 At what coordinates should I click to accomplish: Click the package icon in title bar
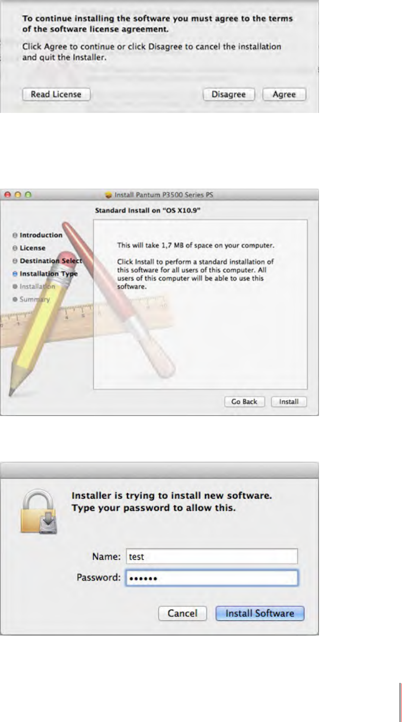108,195
